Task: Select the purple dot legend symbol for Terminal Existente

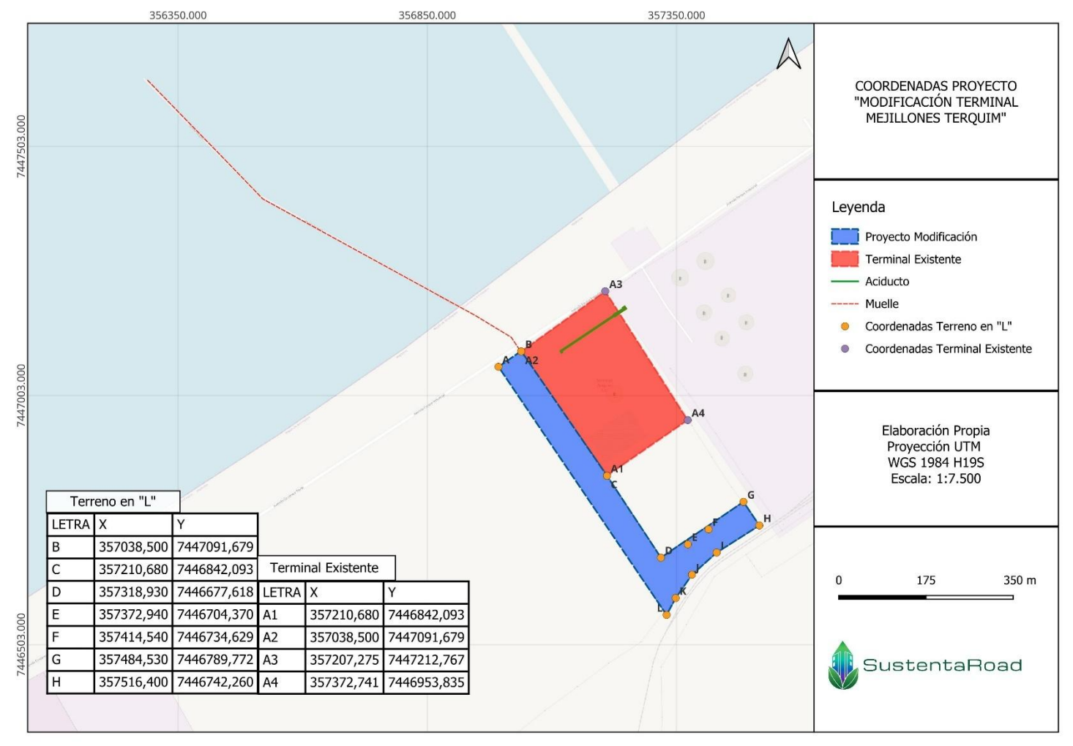Action: click(x=845, y=349)
